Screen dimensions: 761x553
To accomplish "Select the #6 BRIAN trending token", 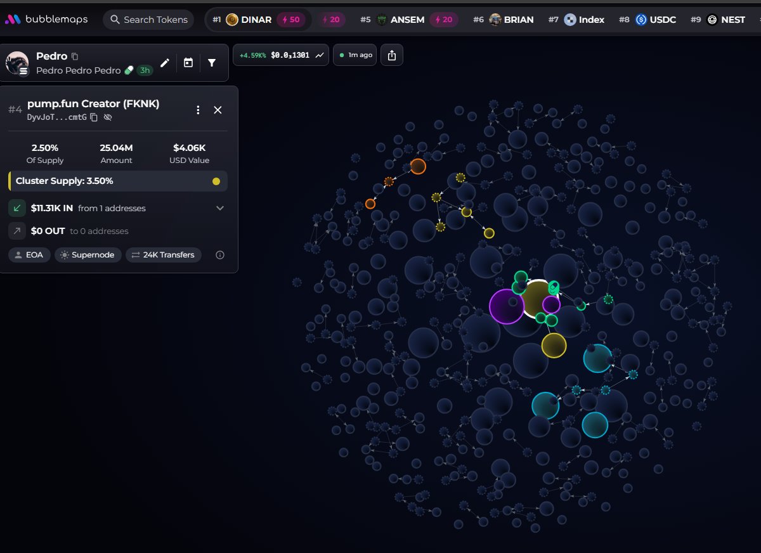I will point(503,20).
